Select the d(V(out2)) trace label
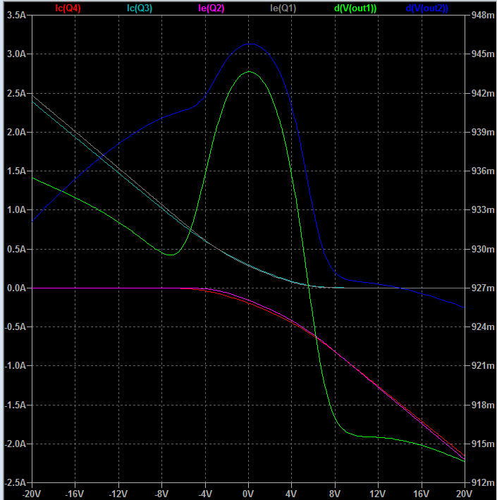This screenshot has height=500, width=497. tap(427, 8)
